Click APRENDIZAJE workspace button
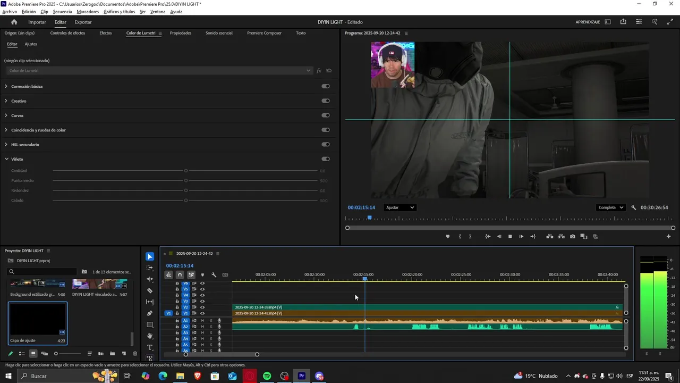 (588, 22)
